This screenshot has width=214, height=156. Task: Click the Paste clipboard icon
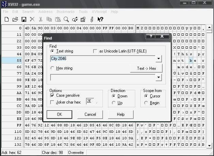58,19
